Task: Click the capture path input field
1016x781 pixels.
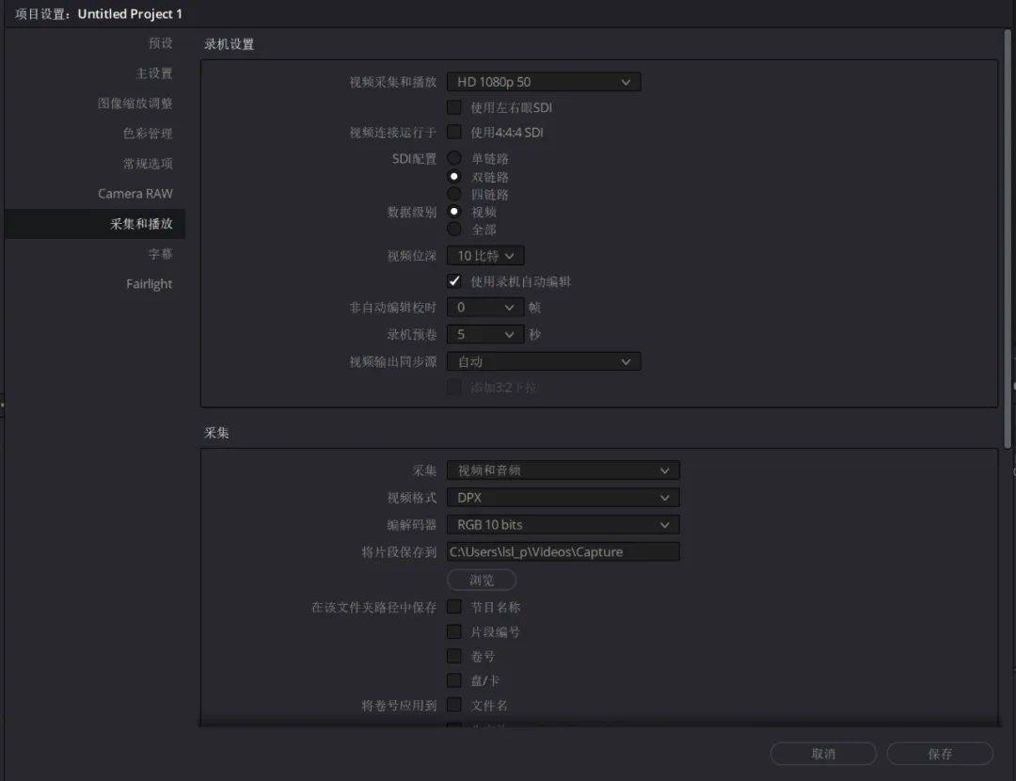Action: click(x=563, y=551)
